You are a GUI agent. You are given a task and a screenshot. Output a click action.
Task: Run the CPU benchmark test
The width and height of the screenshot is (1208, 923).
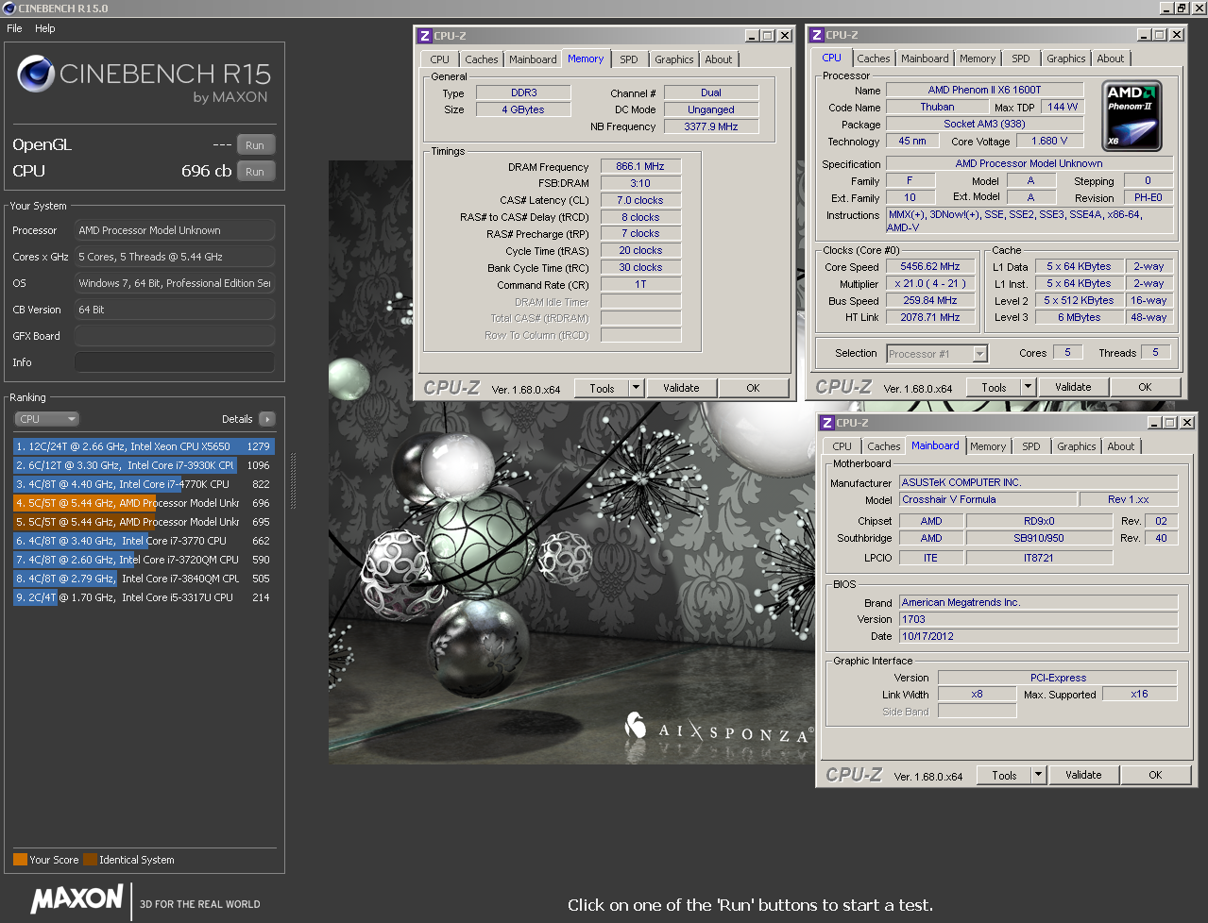255,172
